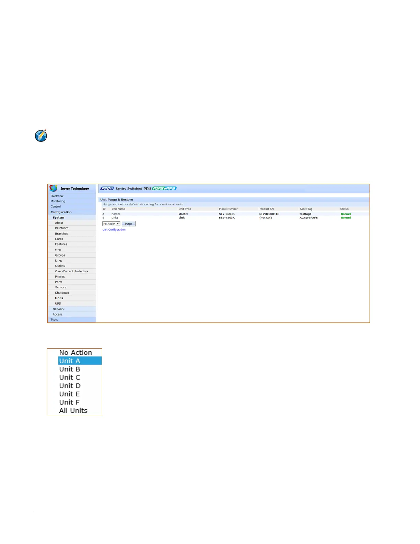The width and height of the screenshot is (420, 544).
Task: Click serial number STVU0000118
Action: [269, 214]
